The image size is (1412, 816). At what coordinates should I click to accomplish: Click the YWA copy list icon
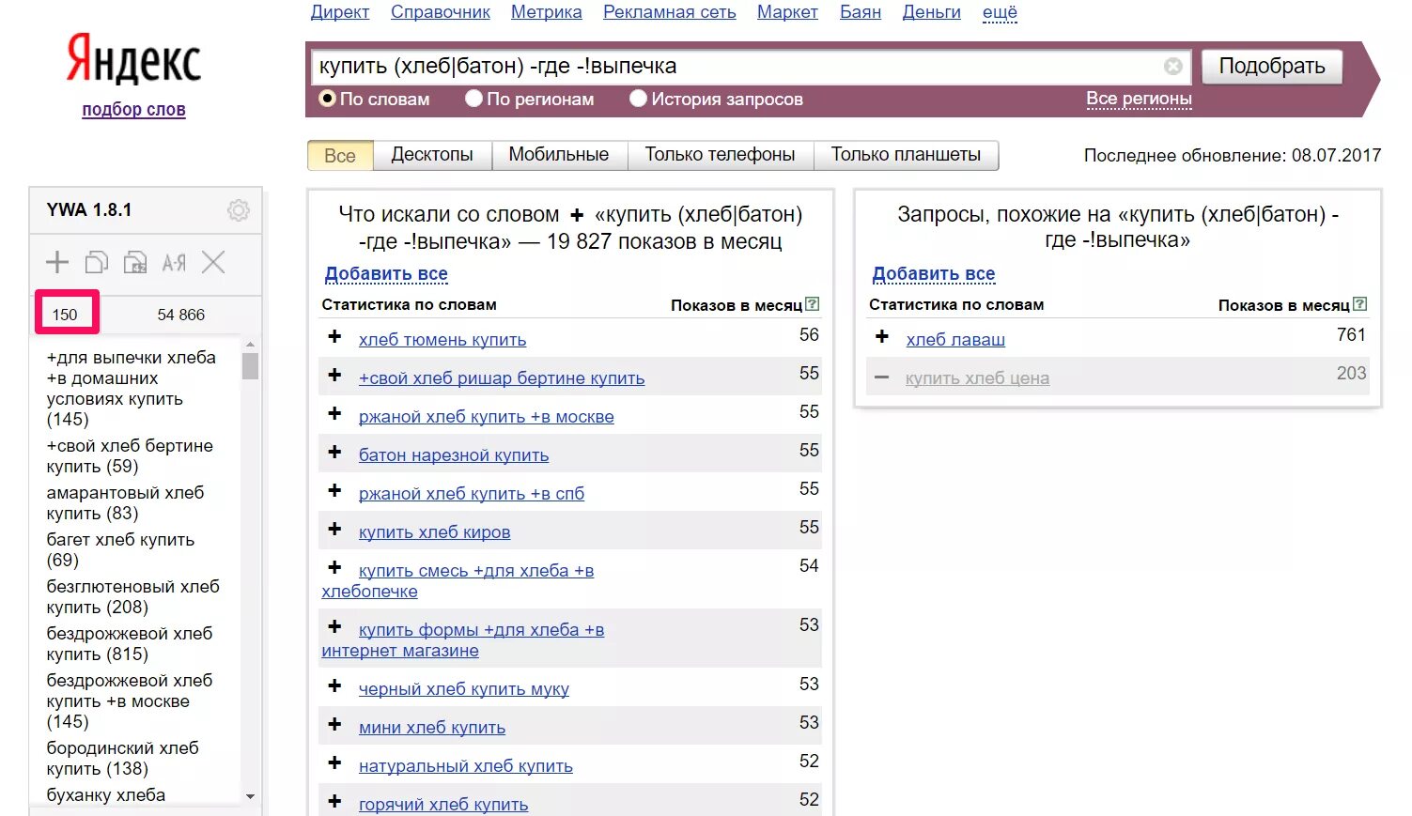97,263
